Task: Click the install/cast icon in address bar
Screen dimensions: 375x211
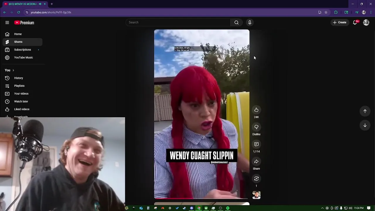Action: click(x=320, y=12)
